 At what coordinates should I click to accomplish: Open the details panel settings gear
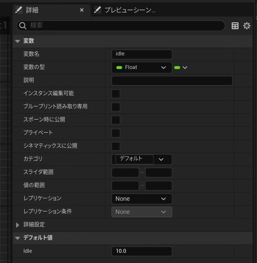pyautogui.click(x=247, y=26)
